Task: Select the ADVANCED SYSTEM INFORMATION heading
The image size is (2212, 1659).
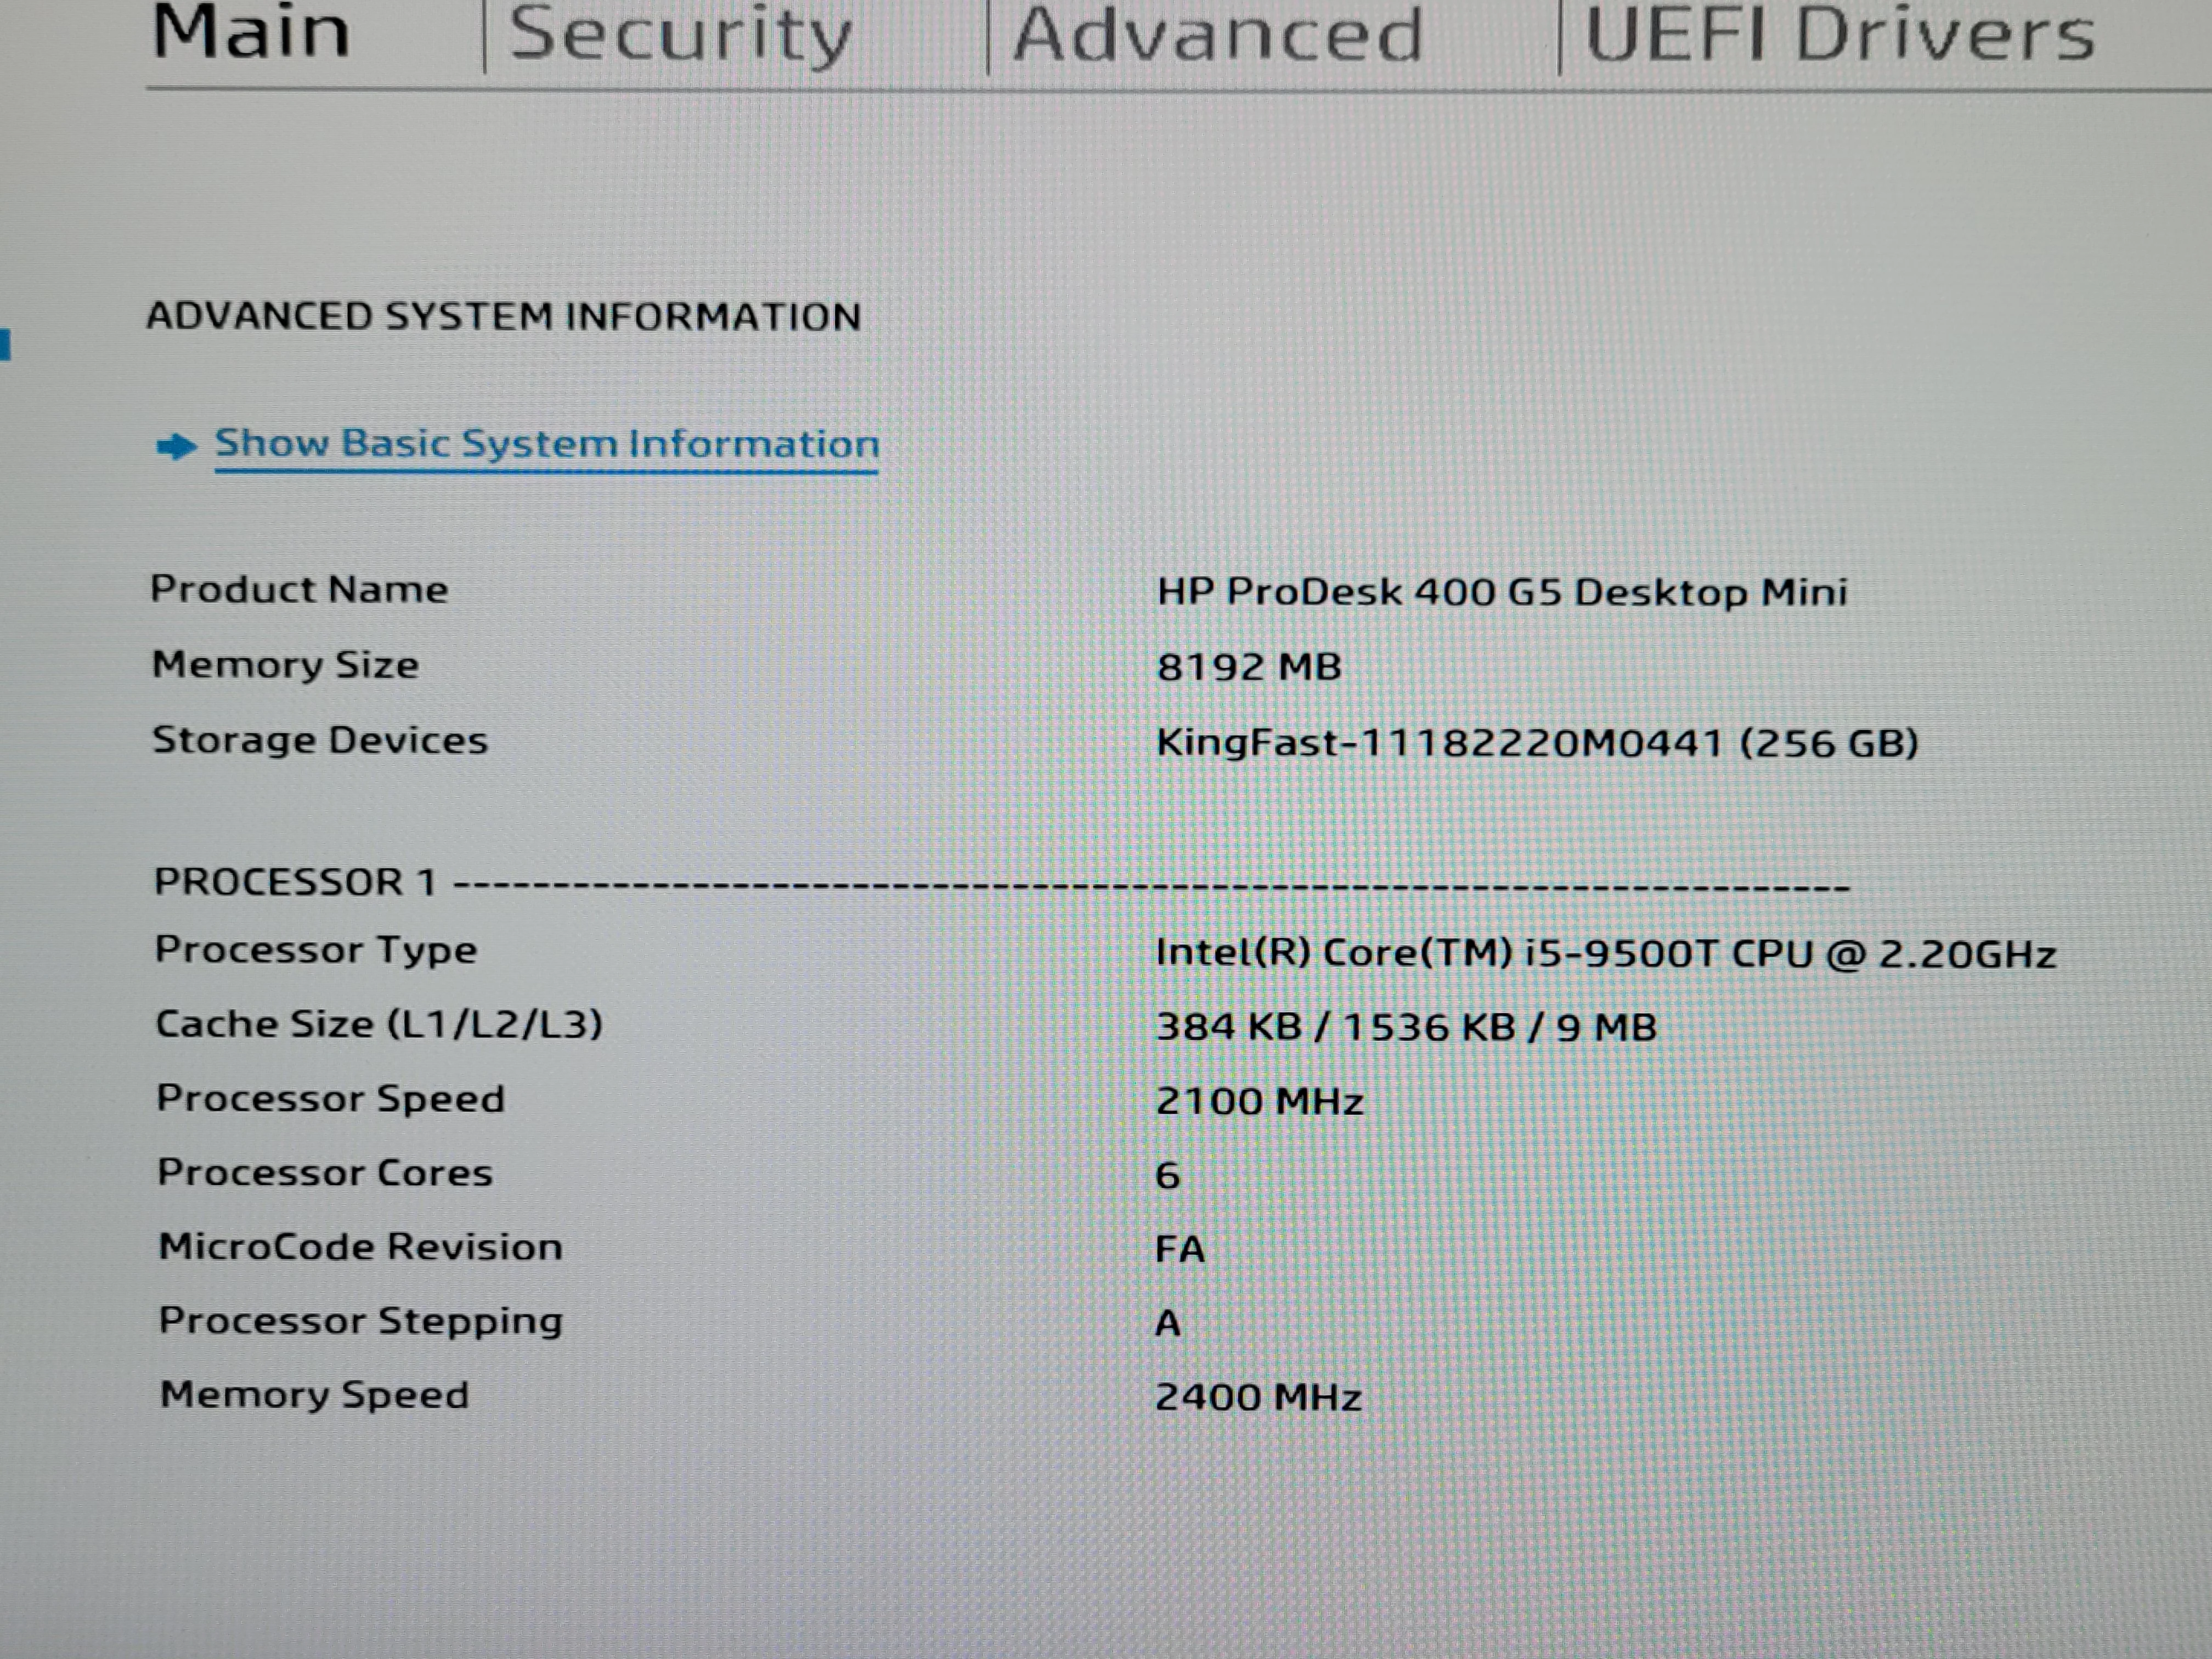Action: coord(504,317)
